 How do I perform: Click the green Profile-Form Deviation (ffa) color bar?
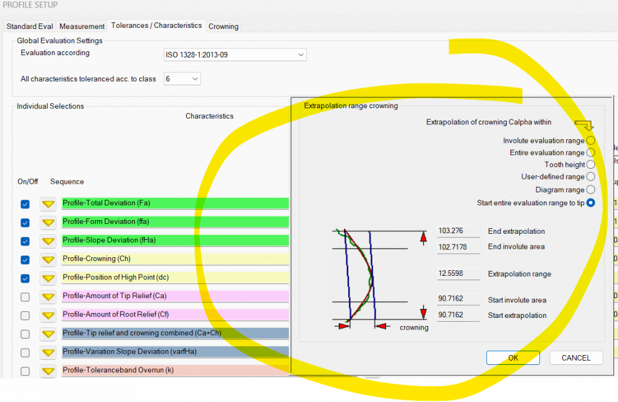(x=175, y=222)
